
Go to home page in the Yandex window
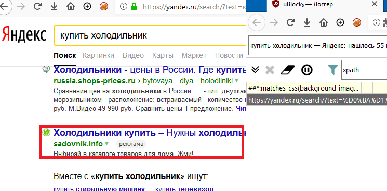coord(71,7)
